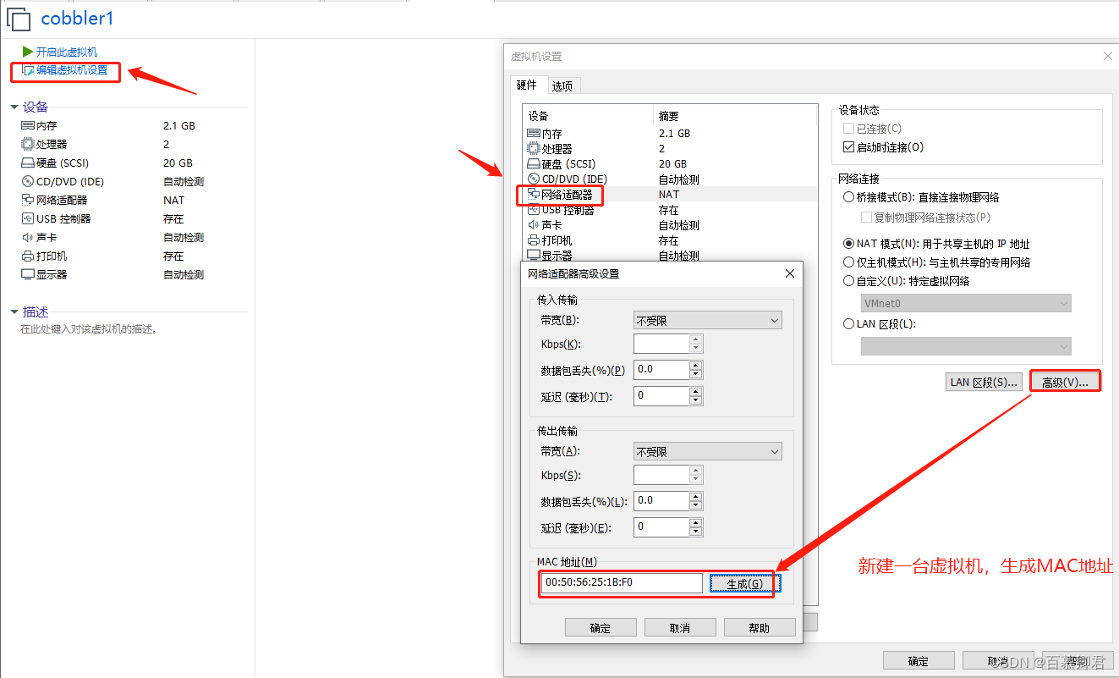Click 开启此虚拟机 link

point(67,52)
